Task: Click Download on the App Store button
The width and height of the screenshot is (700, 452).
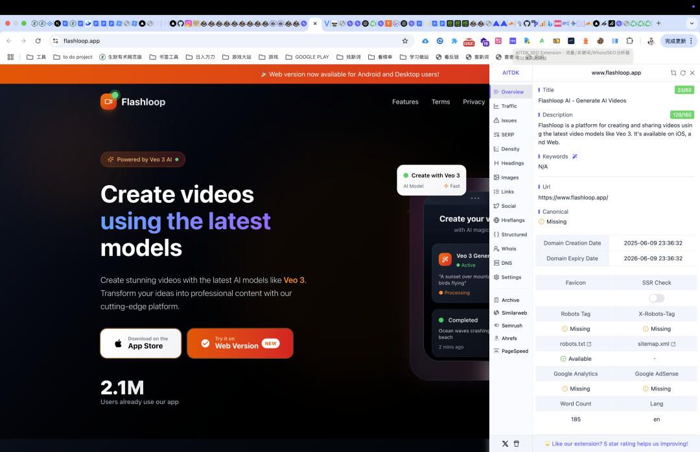Action: pos(141,343)
